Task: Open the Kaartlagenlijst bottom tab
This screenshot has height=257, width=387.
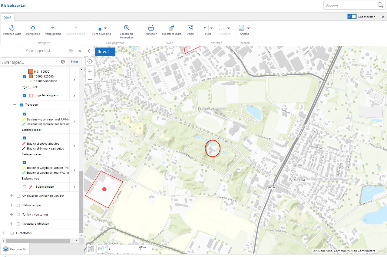Action: [x=15, y=249]
